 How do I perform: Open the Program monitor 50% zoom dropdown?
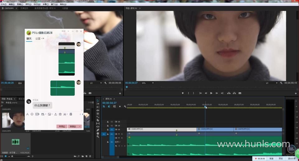point(148,83)
